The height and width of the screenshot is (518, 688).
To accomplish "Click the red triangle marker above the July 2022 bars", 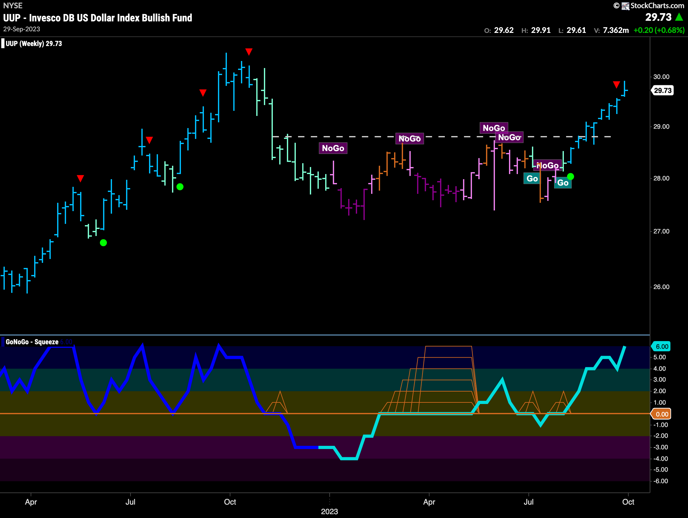I will coord(149,140).
